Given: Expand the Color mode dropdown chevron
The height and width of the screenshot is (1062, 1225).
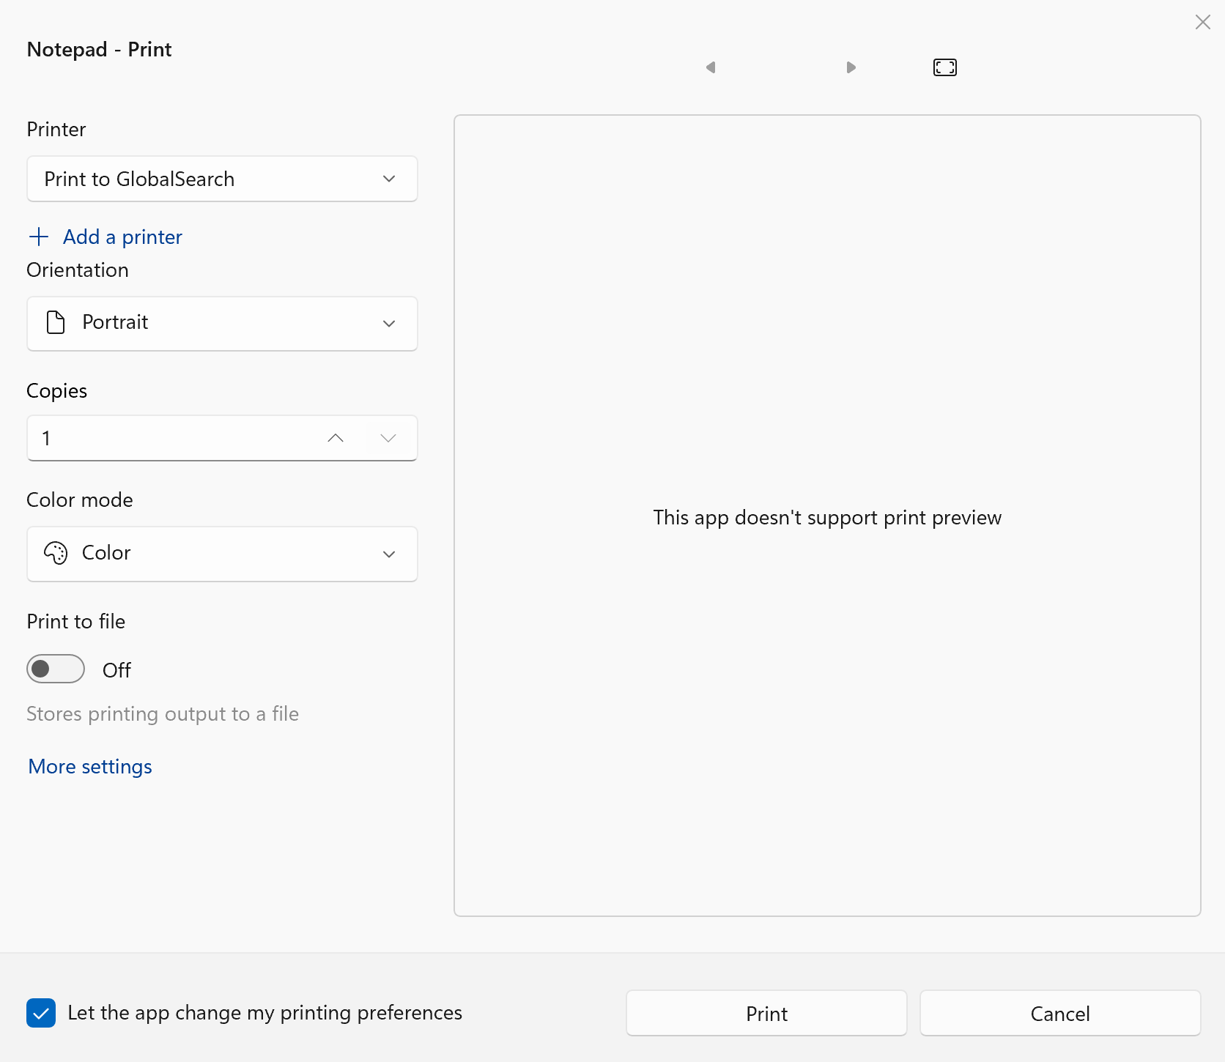Looking at the screenshot, I should tap(389, 554).
